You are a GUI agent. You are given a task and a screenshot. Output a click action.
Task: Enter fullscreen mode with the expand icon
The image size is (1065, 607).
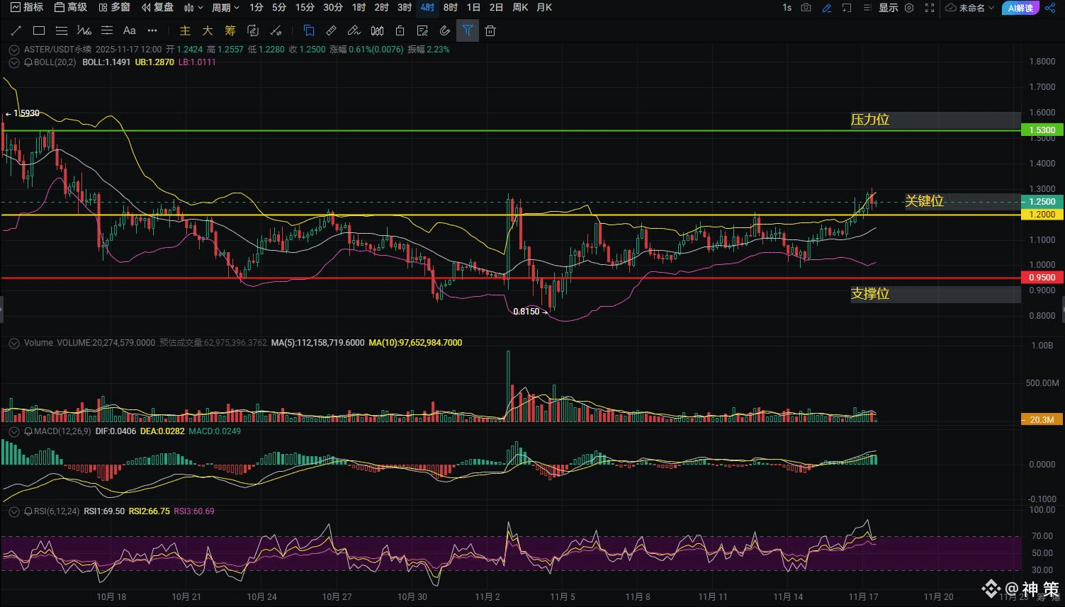click(x=930, y=8)
